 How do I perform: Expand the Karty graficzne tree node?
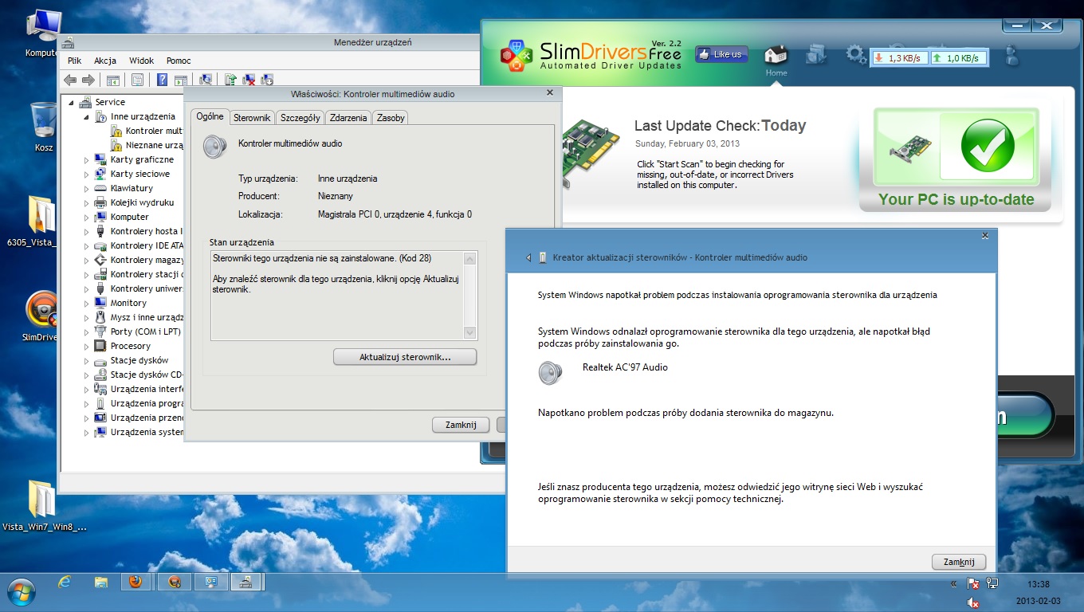[87, 159]
